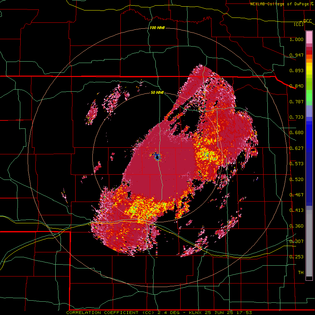The width and height of the screenshot is (315, 315).
Task: Click the 50 NMI range ring label
Action: point(157,92)
